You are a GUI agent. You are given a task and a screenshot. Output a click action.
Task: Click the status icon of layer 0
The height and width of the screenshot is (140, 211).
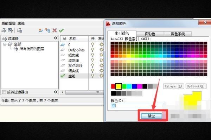(63, 45)
